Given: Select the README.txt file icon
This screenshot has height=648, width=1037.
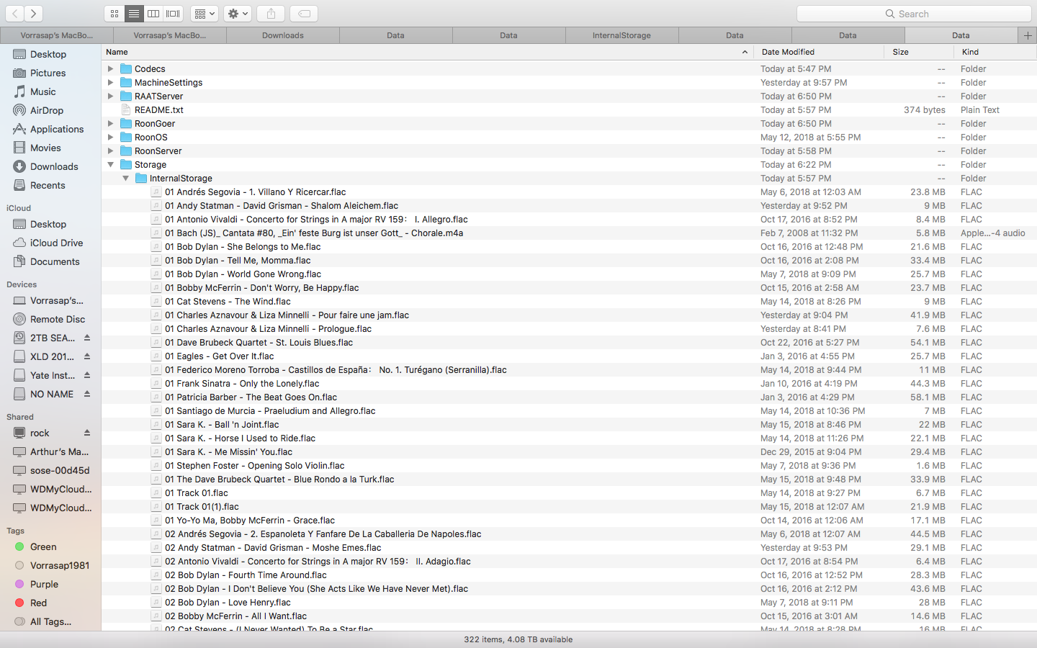Looking at the screenshot, I should tap(126, 110).
